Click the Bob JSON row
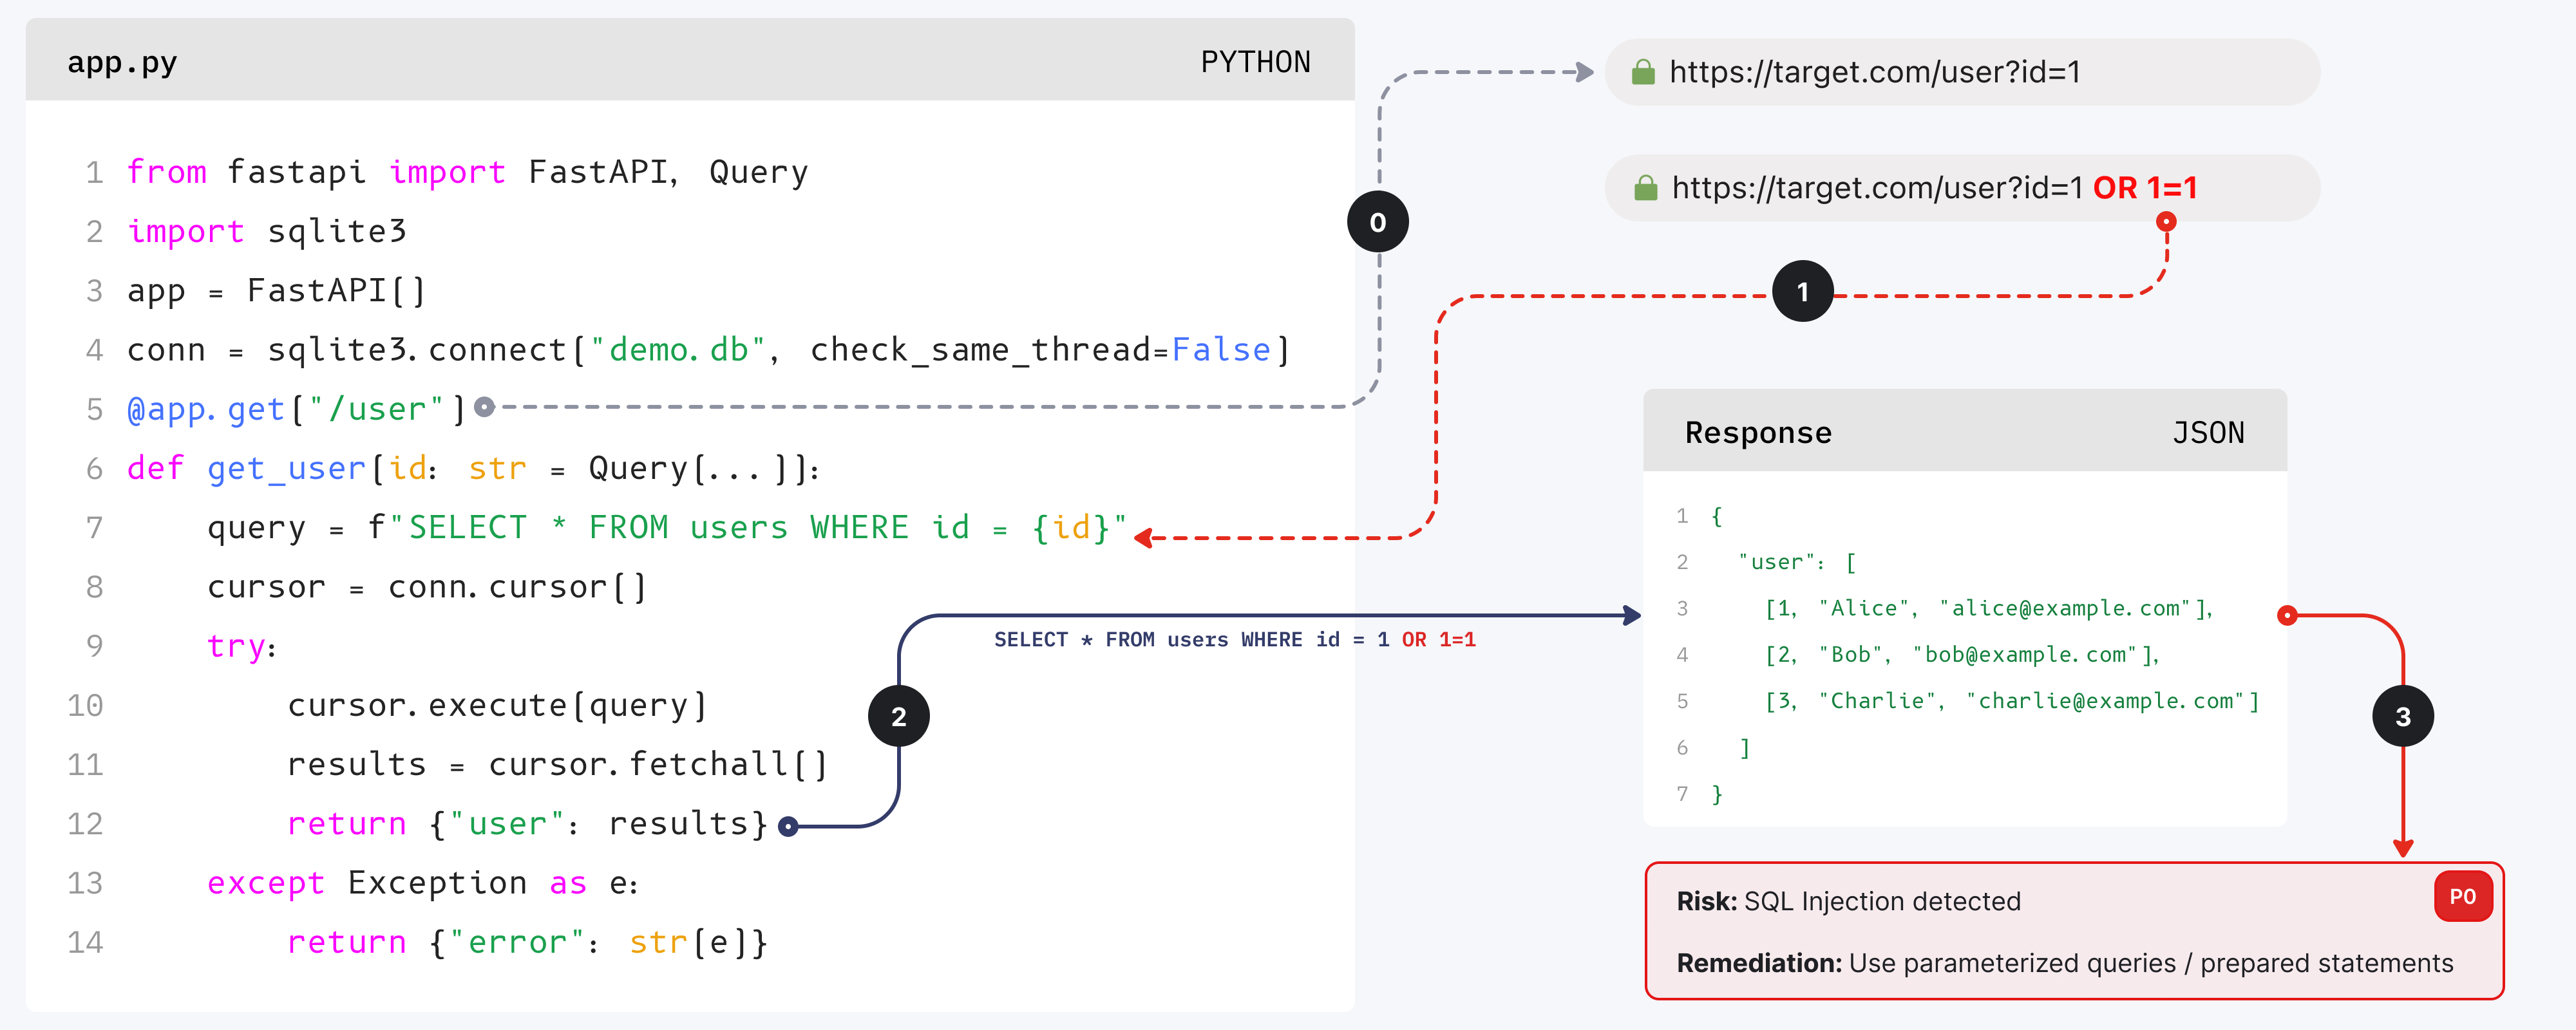 pyautogui.click(x=1962, y=654)
